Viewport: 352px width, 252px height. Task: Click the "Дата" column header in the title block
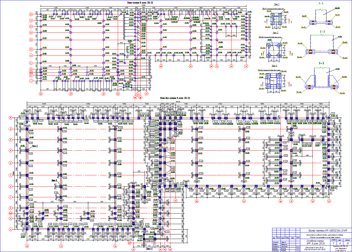[298, 238]
